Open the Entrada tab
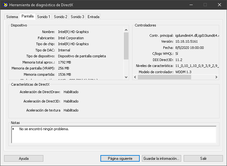The image size is (227, 166). click(x=93, y=17)
